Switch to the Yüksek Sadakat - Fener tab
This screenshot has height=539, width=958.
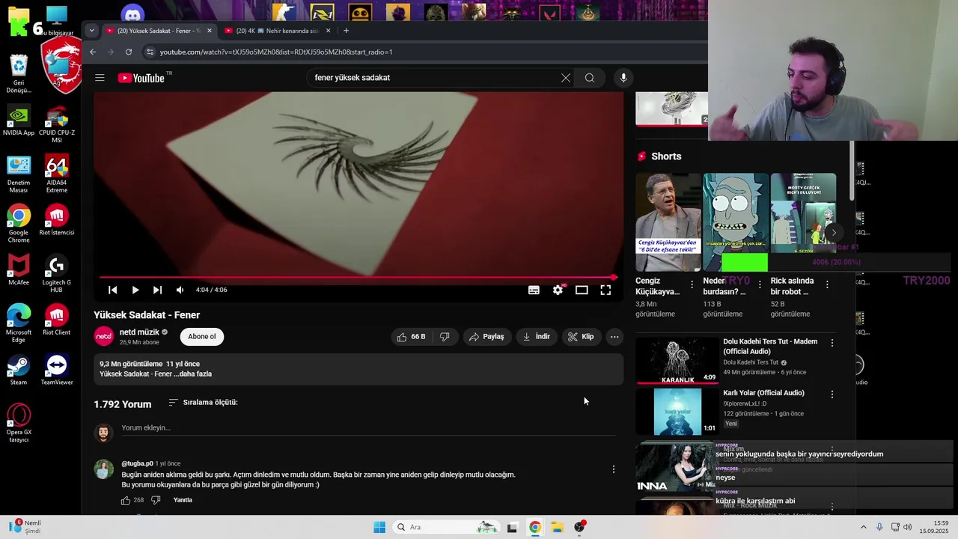click(x=153, y=31)
